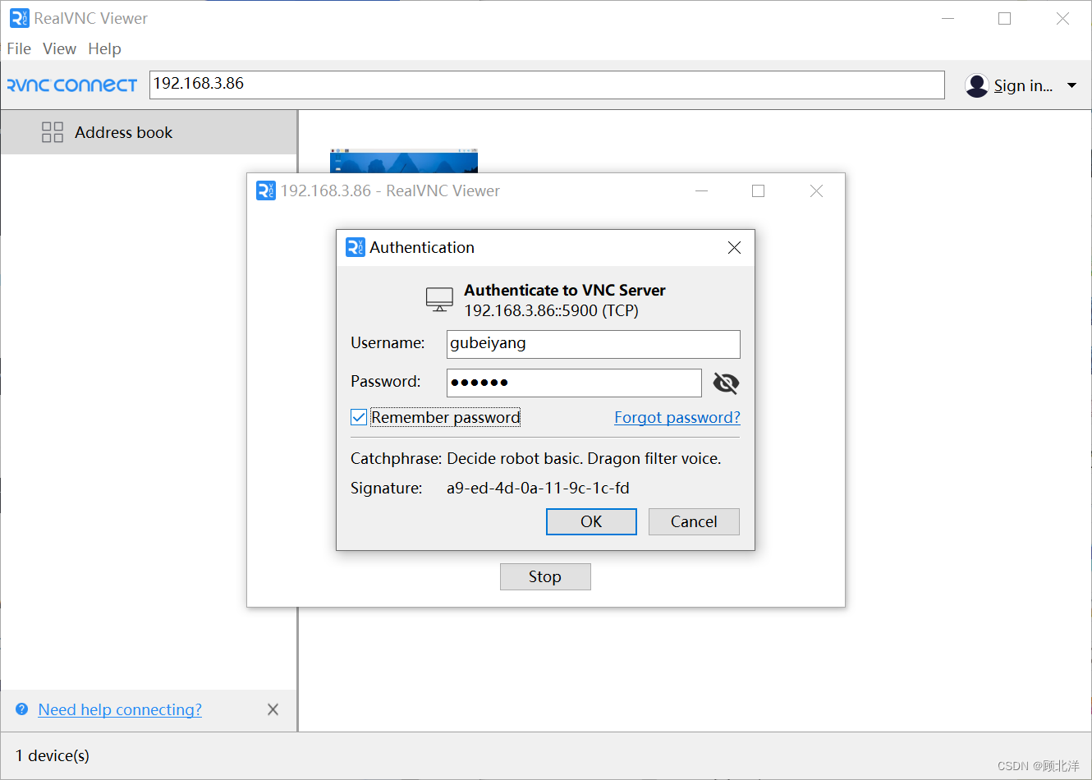This screenshot has height=780, width=1092.
Task: Open the Need help connecting? link
Action: (120, 709)
